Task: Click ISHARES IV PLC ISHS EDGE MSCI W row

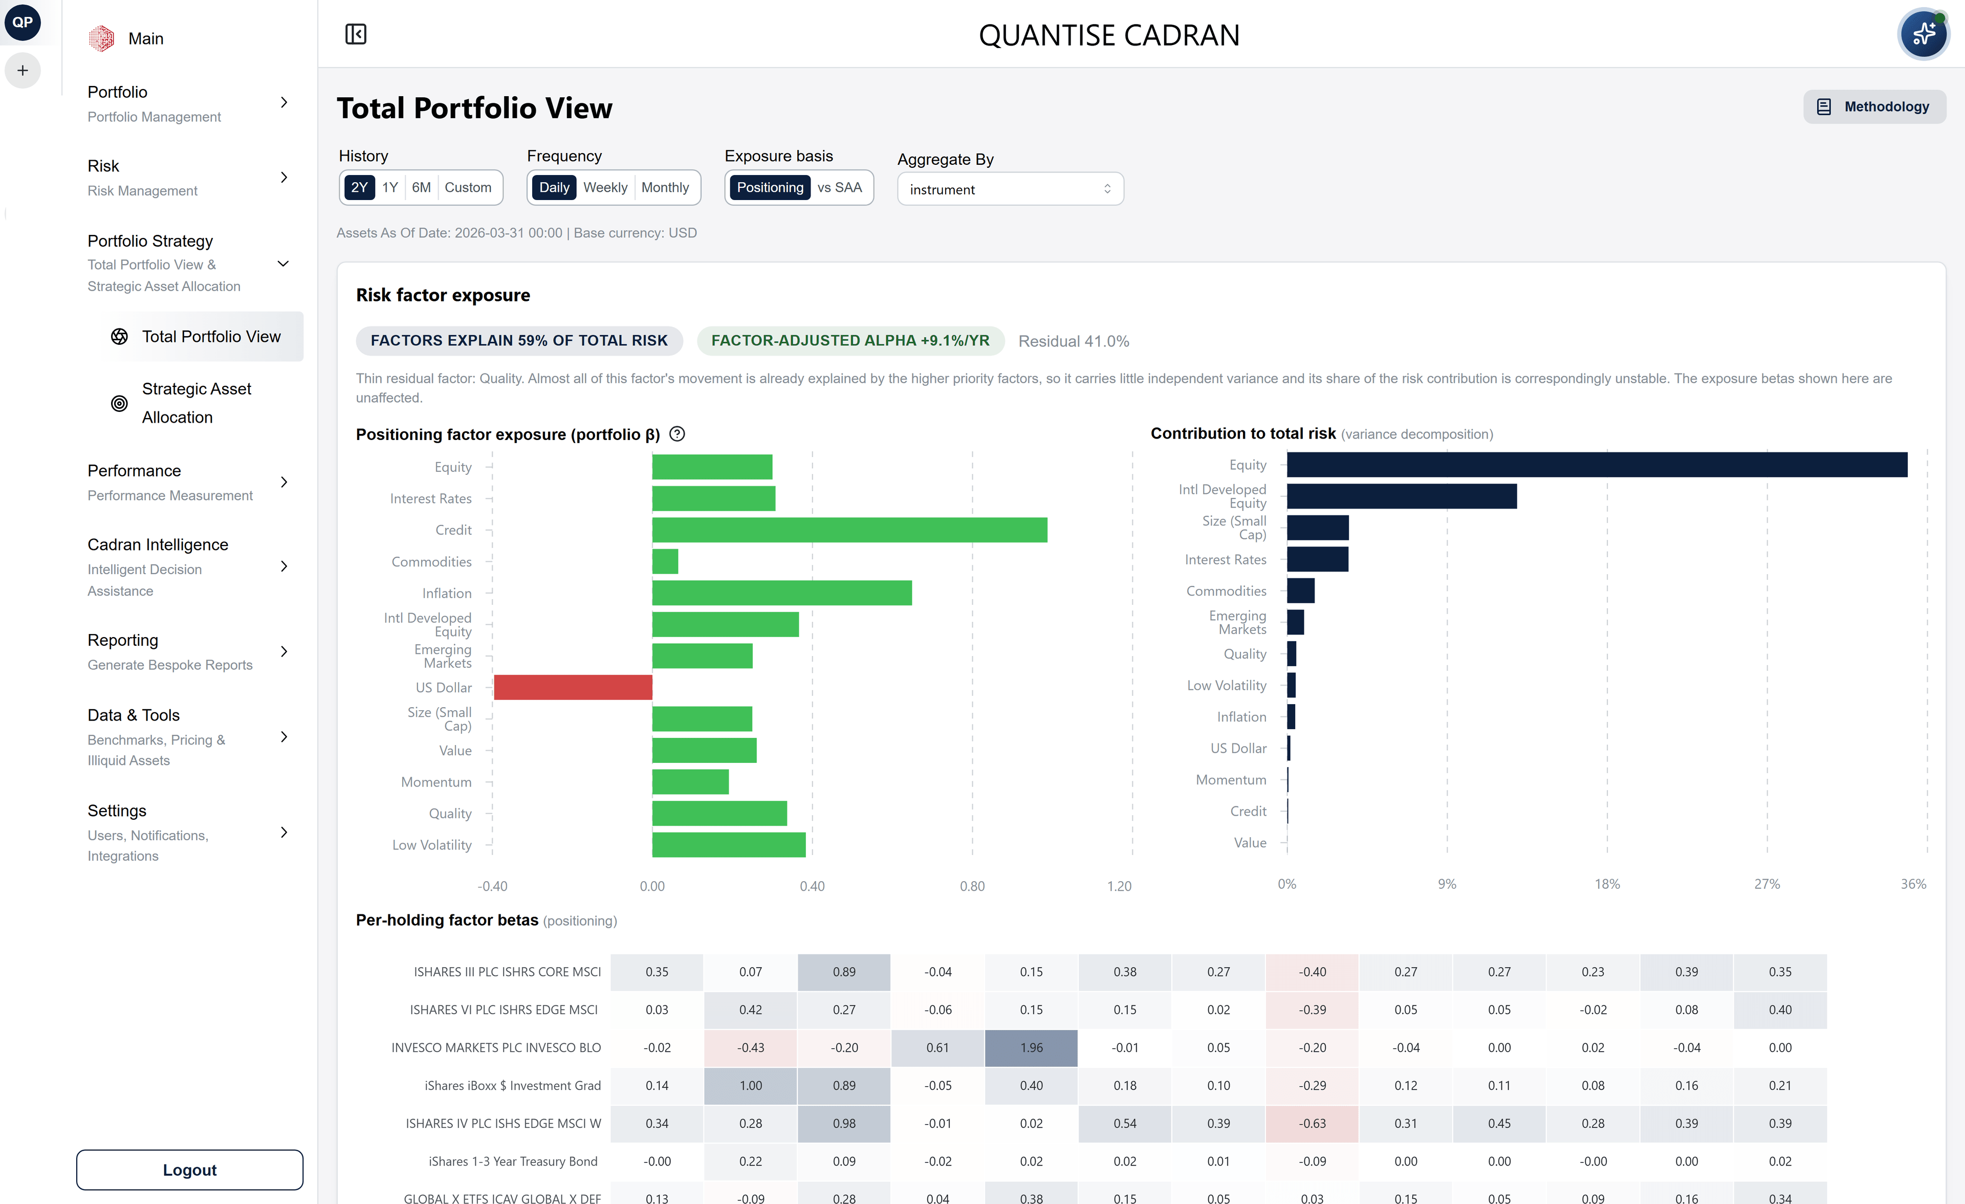Action: 503,1124
